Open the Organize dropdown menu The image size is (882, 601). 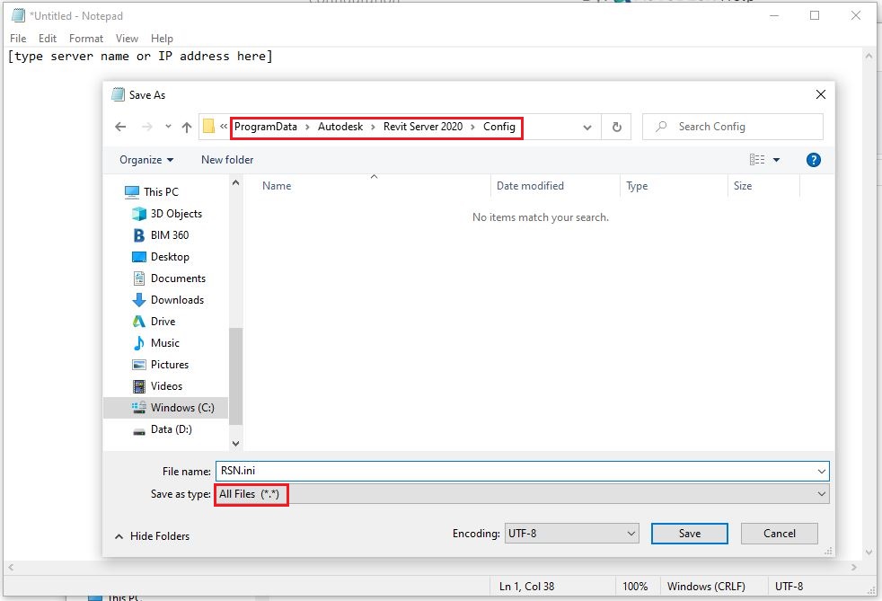point(146,160)
